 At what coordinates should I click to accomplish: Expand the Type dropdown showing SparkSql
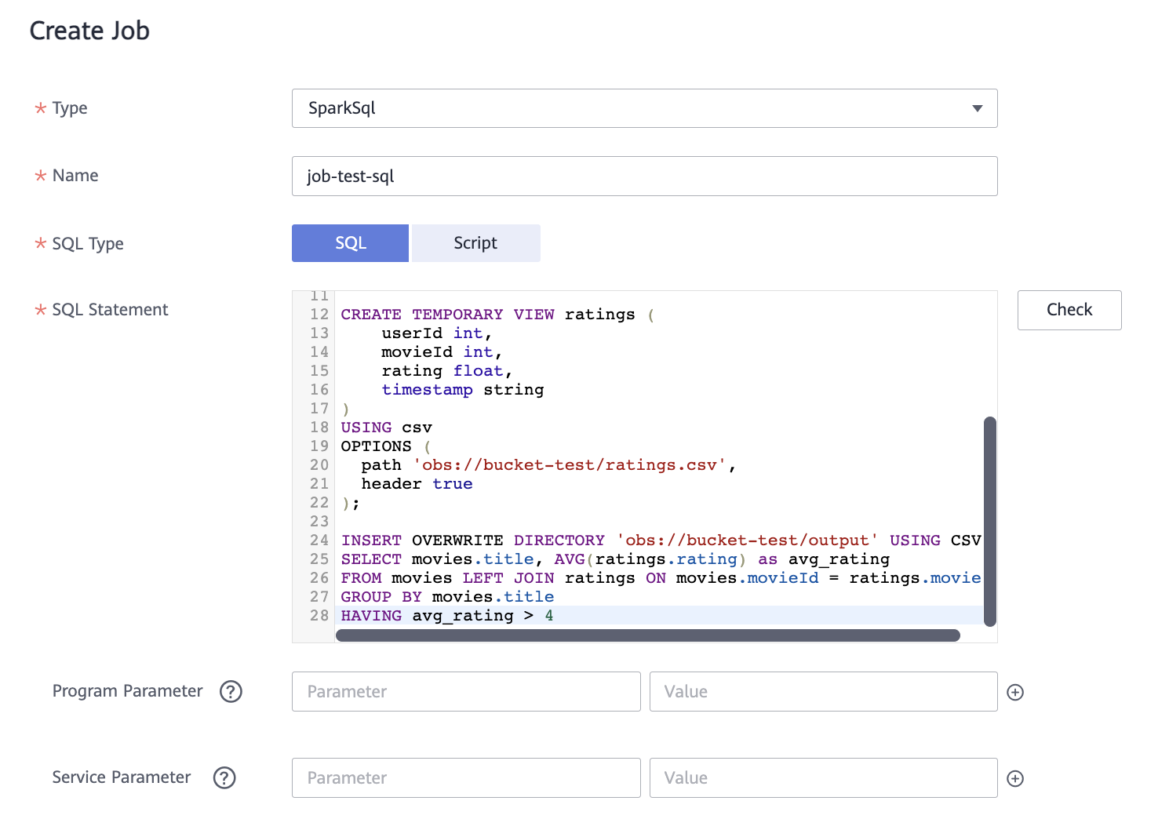[x=644, y=108]
